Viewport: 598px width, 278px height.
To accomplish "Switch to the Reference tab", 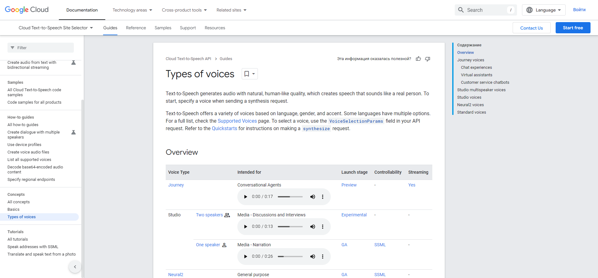I will pyautogui.click(x=136, y=28).
